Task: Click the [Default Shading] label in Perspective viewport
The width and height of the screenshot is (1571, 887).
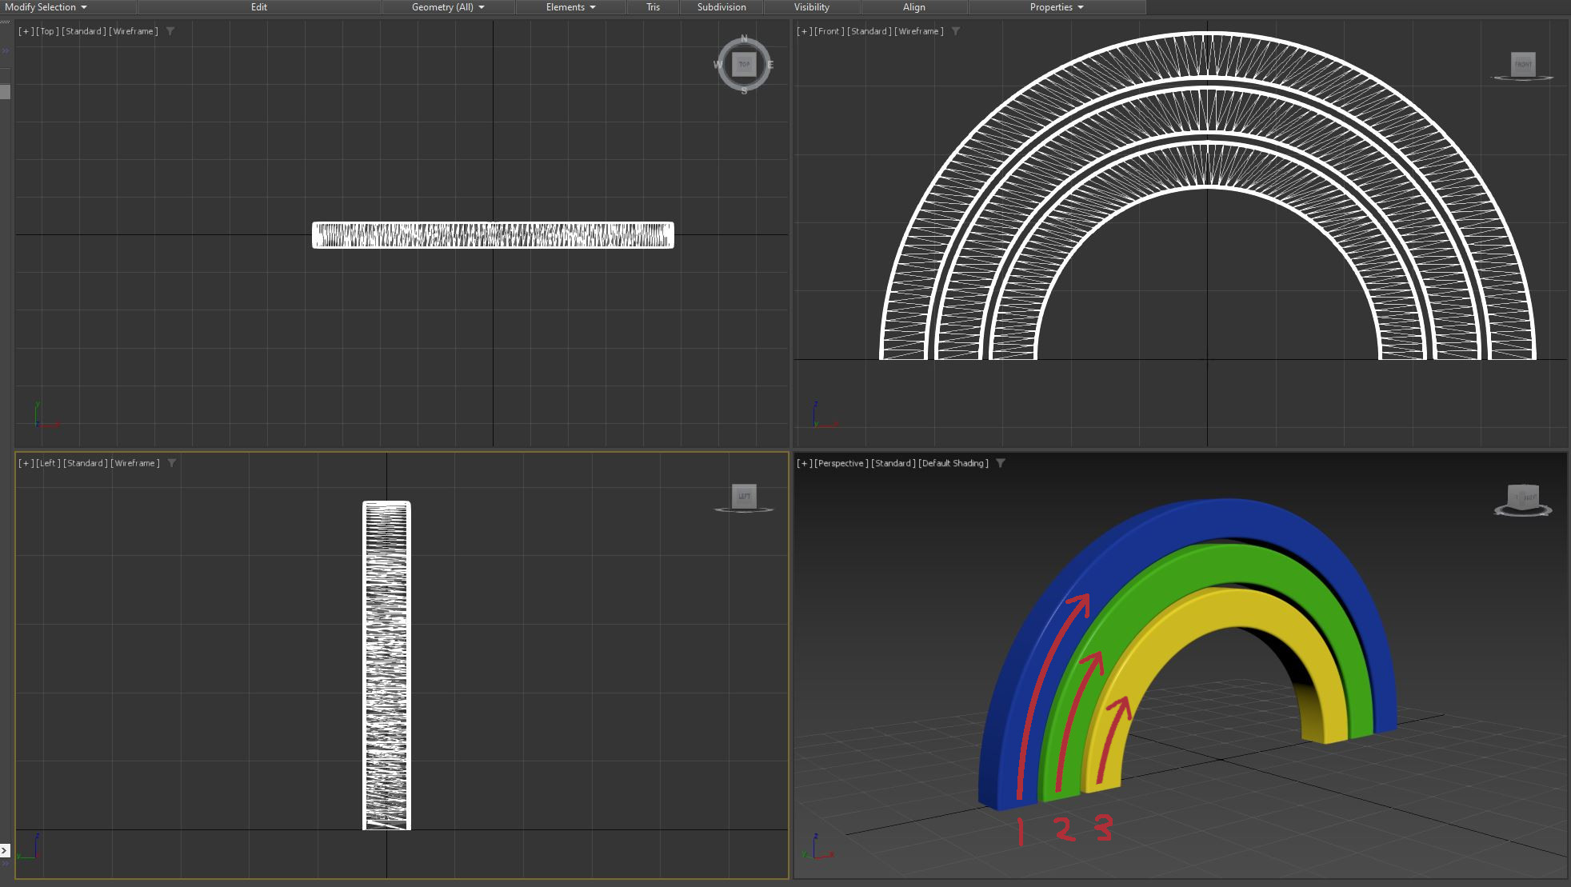Action: point(953,463)
